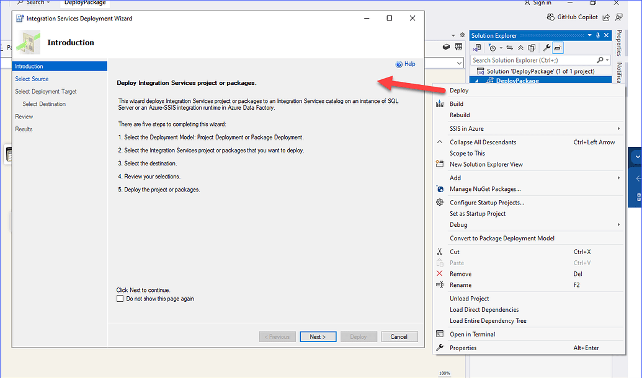Select Rebuild from the context menu
The image size is (642, 378).
click(459, 115)
